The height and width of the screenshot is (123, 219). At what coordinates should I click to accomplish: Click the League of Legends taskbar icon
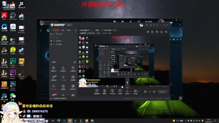[x=81, y=121]
